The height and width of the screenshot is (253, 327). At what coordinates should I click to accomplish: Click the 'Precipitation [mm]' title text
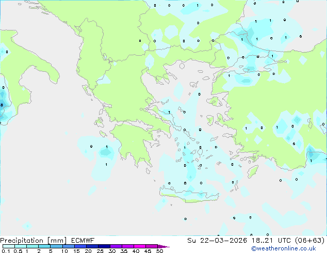(33, 241)
